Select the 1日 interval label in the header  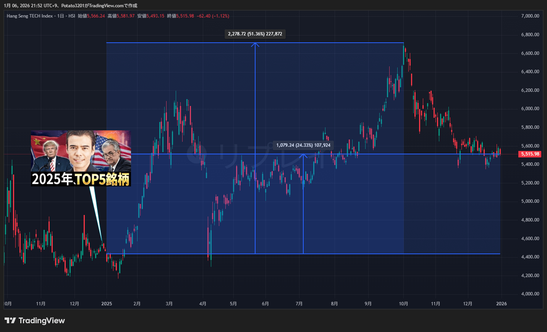[60, 16]
